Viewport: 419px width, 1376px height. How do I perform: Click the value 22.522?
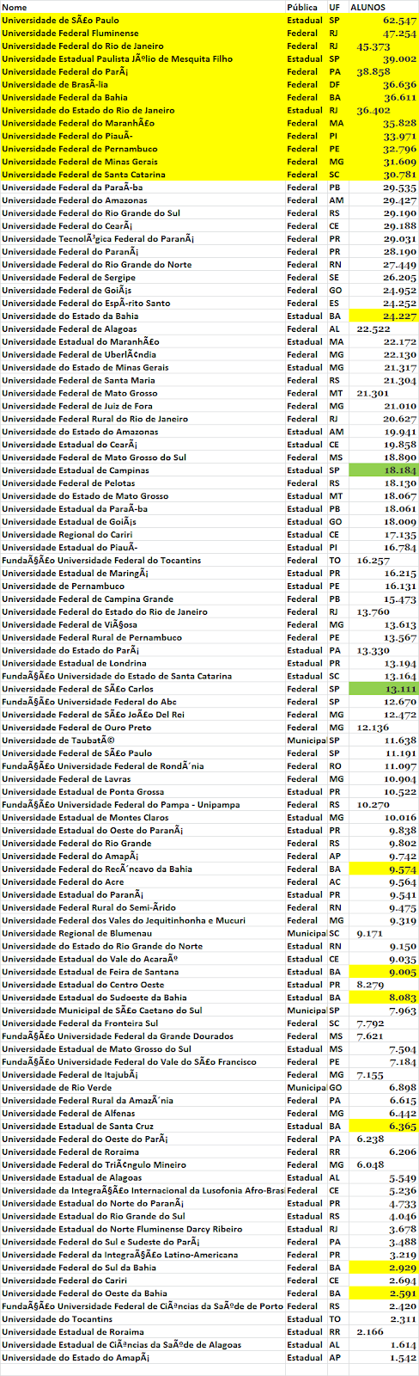(x=373, y=329)
